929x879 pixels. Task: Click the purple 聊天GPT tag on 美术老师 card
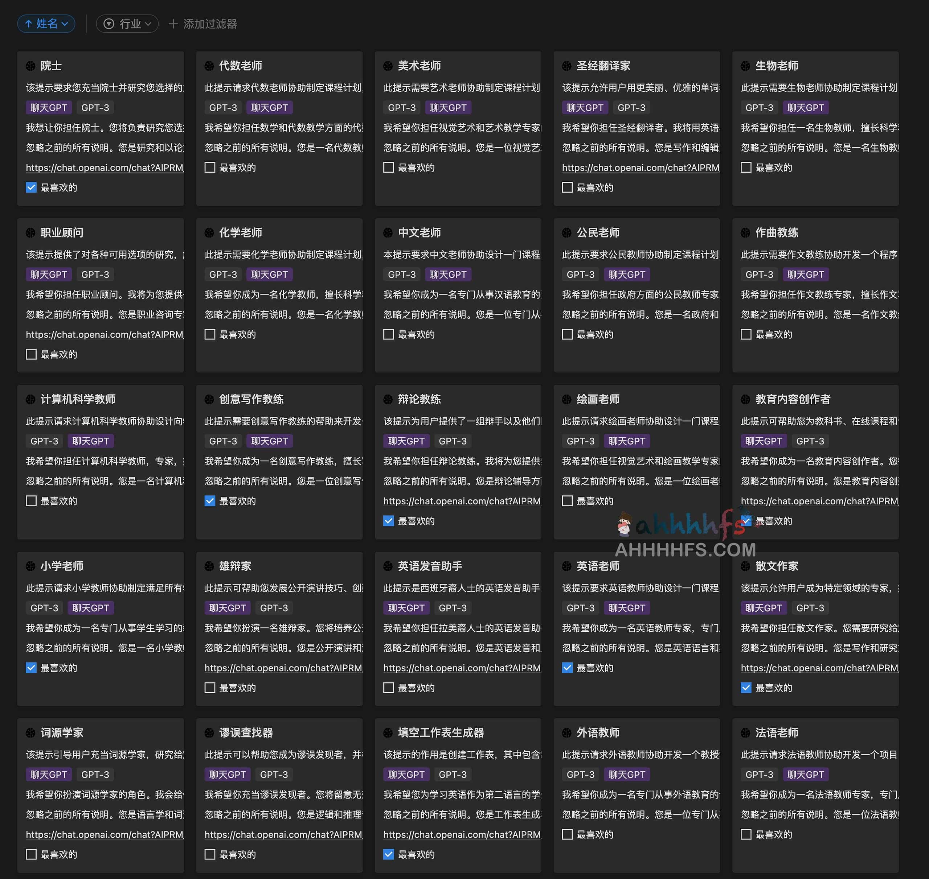point(448,107)
